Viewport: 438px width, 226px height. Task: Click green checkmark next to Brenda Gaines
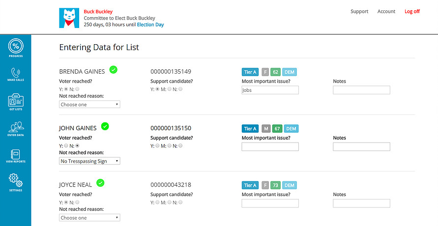tap(113, 70)
